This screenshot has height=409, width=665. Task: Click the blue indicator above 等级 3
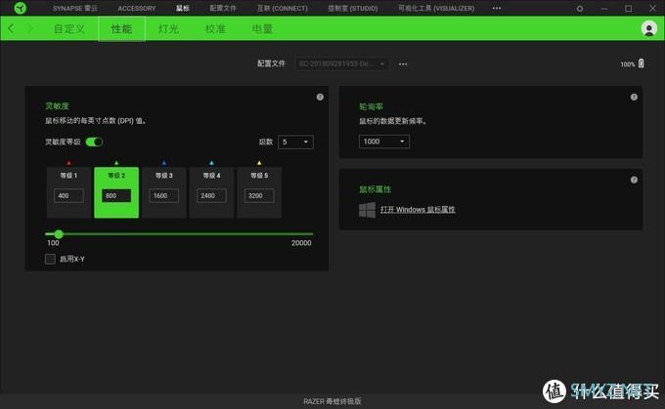coord(164,163)
